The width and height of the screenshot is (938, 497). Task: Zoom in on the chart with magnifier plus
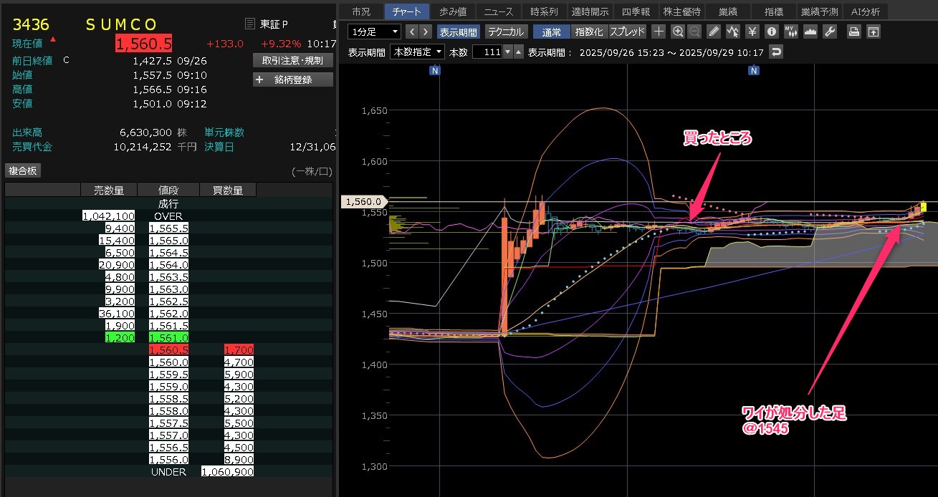[x=678, y=32]
